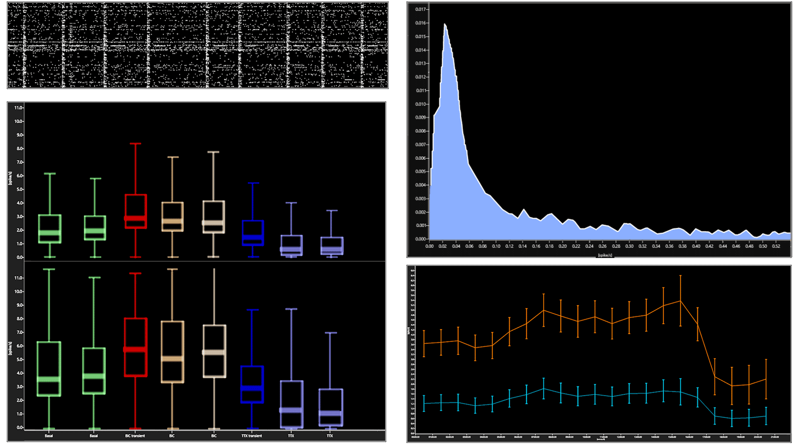
Task: Click the dark blue box in upper plot
Action: click(x=253, y=233)
